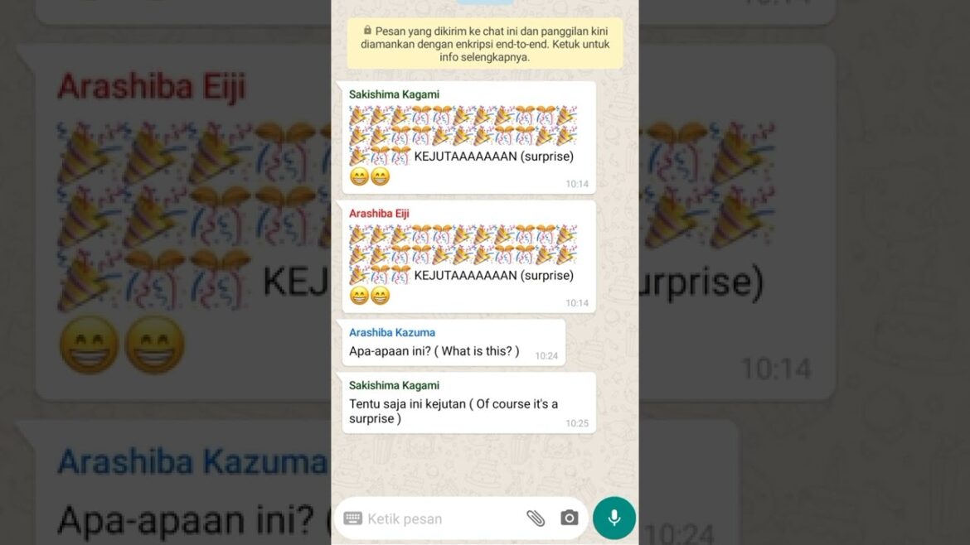Switch to keyboard using keyboard icon
This screenshot has height=545, width=970.
pyautogui.click(x=352, y=518)
